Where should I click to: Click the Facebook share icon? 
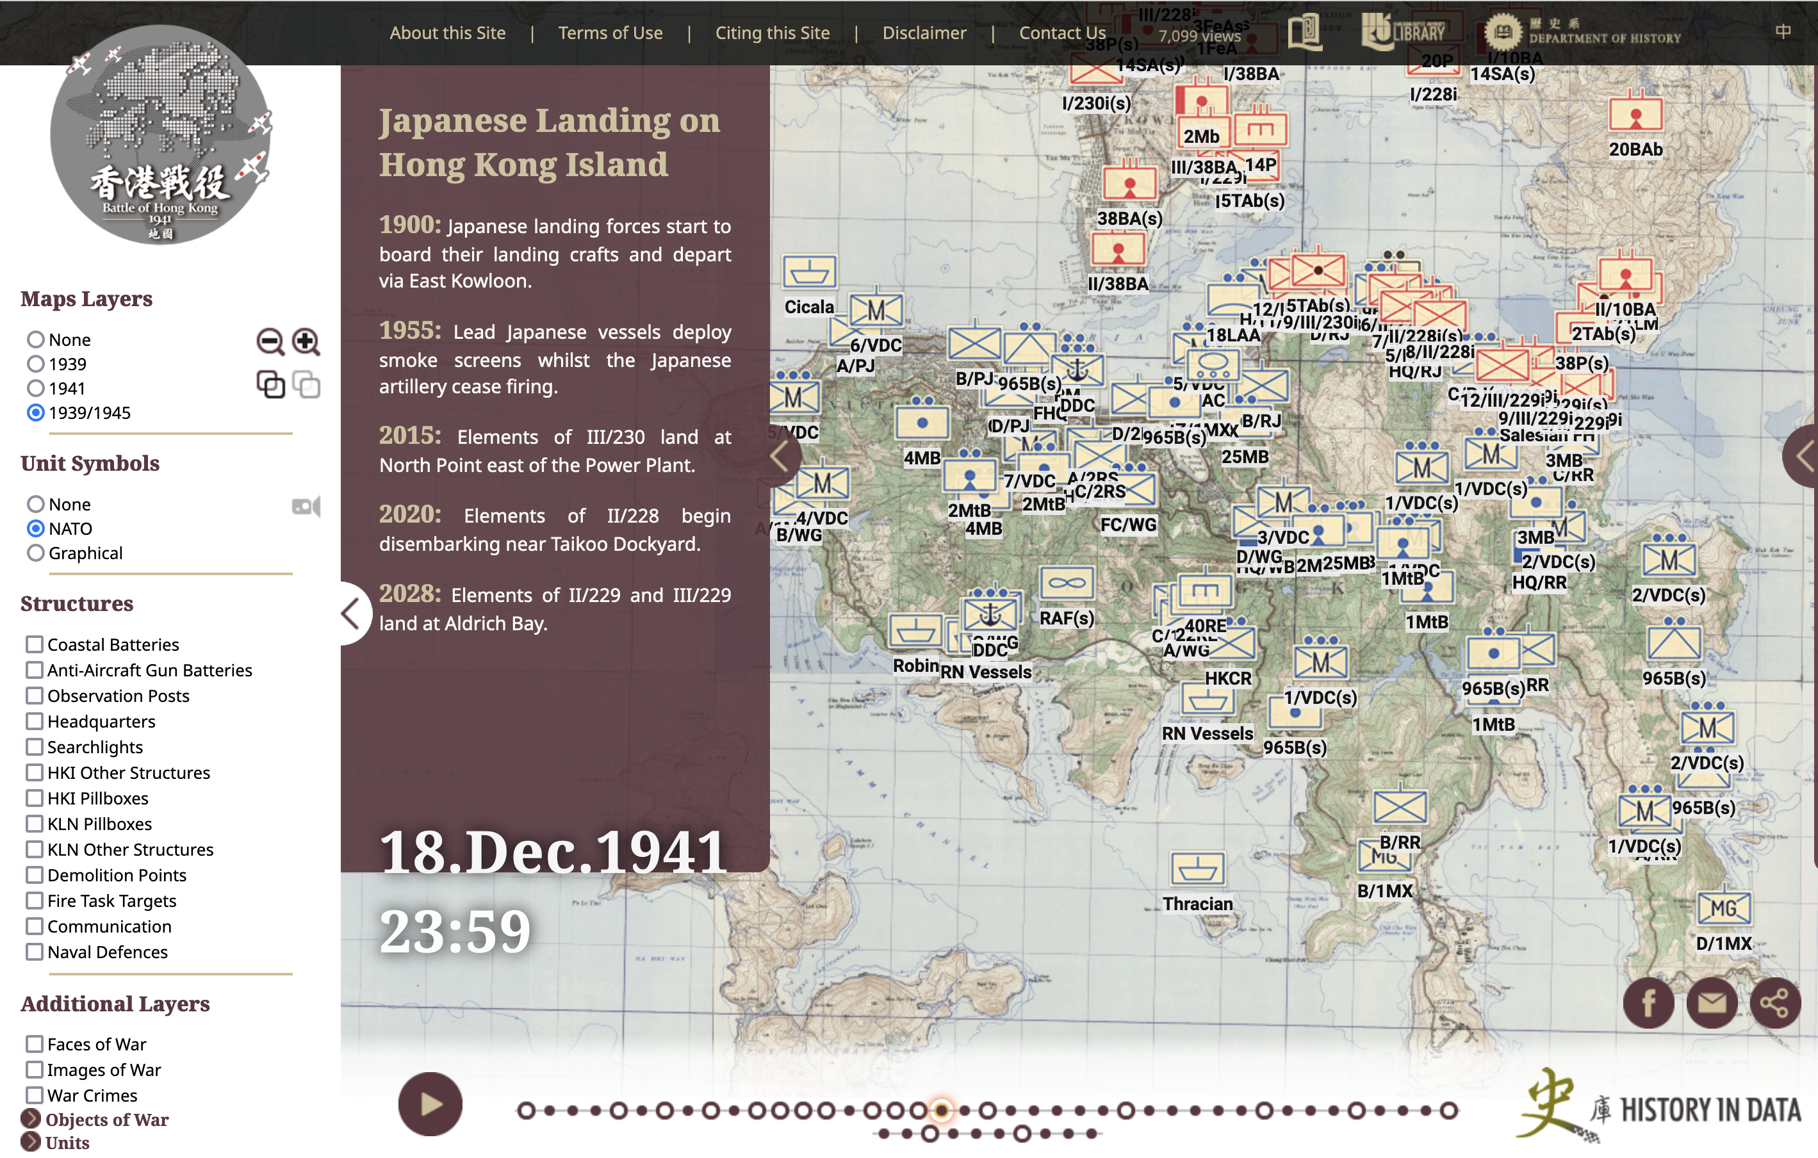[x=1648, y=1003]
